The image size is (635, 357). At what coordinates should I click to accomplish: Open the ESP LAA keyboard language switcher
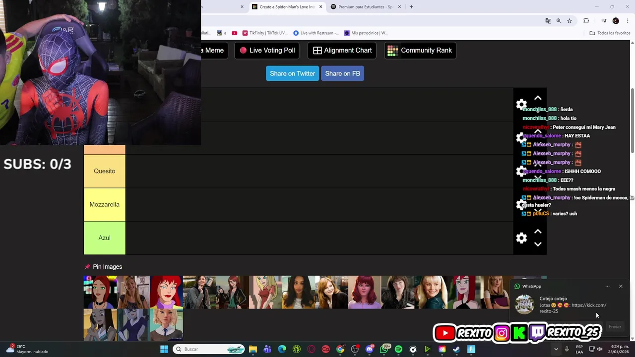(x=579, y=349)
